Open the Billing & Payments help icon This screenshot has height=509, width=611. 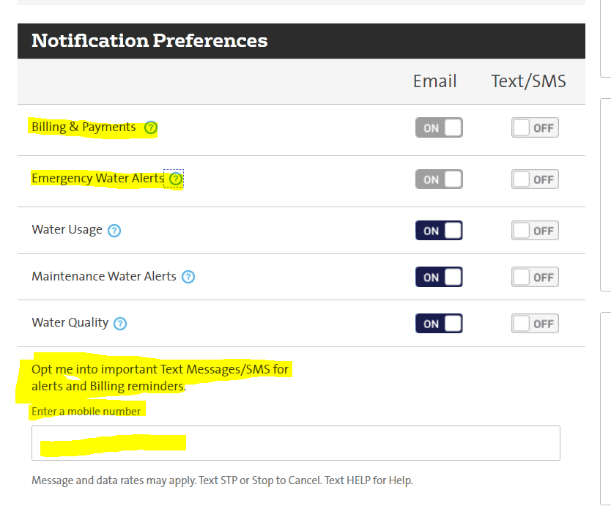coord(150,127)
